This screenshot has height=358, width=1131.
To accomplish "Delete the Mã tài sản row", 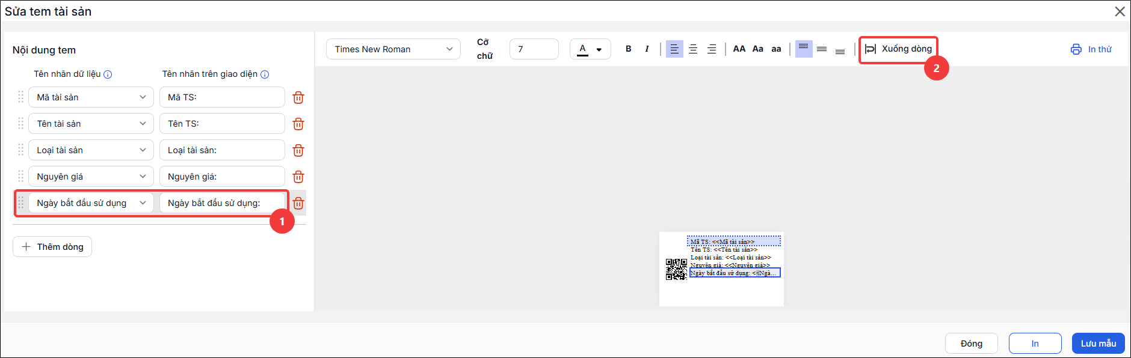I will (x=298, y=97).
